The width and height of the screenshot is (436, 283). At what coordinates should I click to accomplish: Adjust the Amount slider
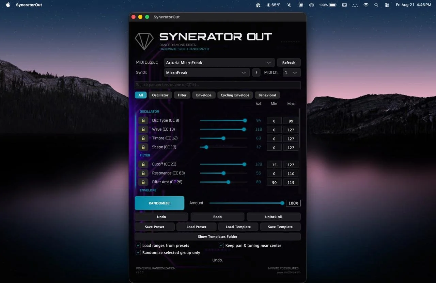pyautogui.click(x=247, y=203)
